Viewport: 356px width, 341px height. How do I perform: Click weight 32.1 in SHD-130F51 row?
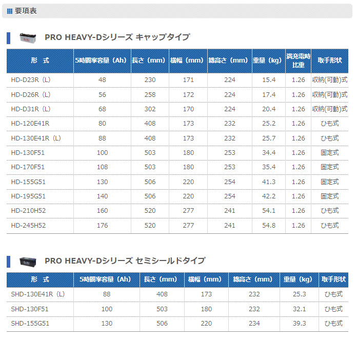coord(299,309)
